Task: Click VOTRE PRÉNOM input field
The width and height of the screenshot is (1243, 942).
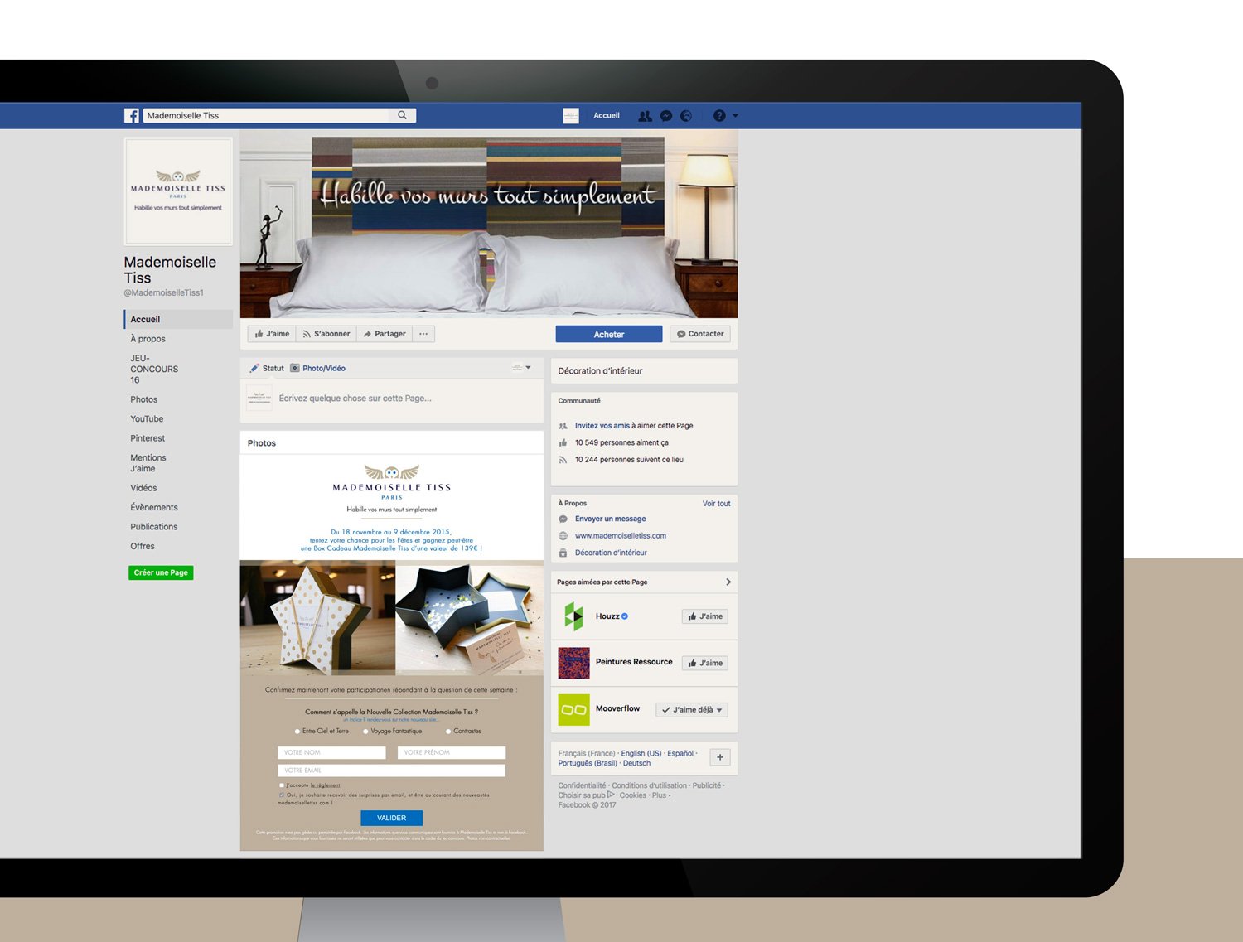Action: [452, 752]
